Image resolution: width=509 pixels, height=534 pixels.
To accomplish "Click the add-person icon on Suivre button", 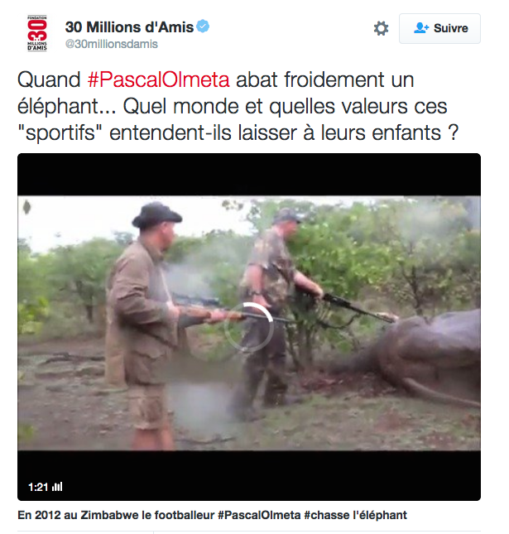I will [421, 28].
